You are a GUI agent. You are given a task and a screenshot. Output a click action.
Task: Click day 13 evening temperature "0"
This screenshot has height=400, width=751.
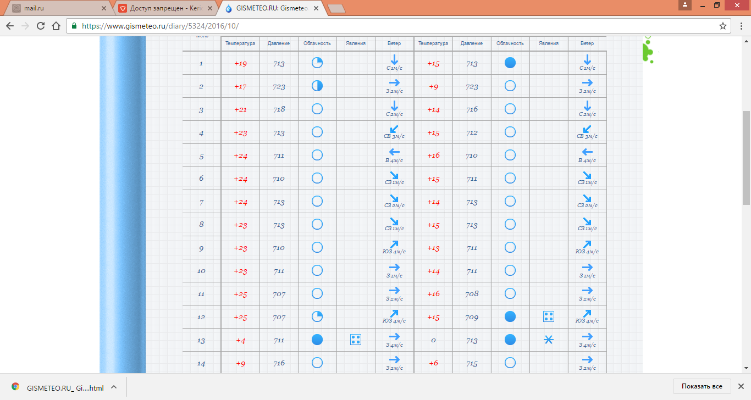[x=433, y=341]
